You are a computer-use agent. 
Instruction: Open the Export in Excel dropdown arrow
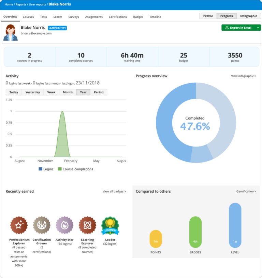coord(258,28)
